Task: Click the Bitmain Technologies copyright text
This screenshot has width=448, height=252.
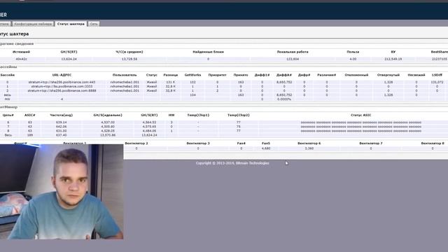Action: (232, 163)
